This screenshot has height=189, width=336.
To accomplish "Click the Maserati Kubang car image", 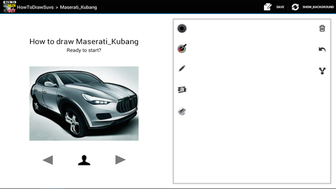I will point(84,103).
